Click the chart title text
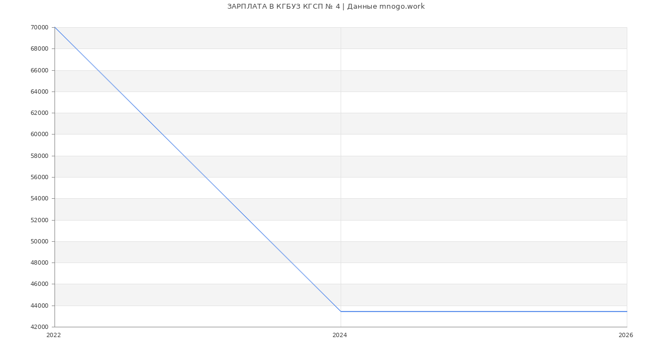 coord(326,7)
